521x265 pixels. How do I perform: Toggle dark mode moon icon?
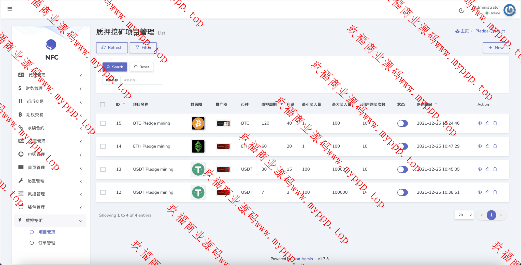461,10
